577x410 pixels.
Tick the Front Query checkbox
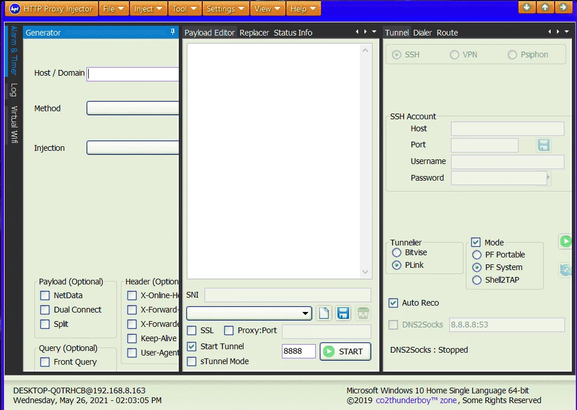pos(45,362)
